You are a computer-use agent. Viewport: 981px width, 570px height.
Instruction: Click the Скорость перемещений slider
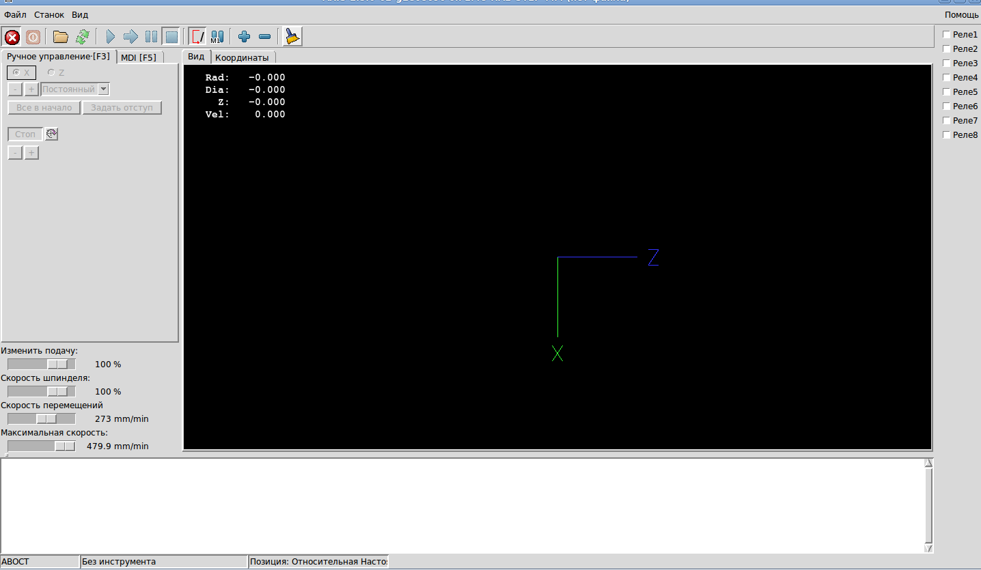click(x=42, y=419)
